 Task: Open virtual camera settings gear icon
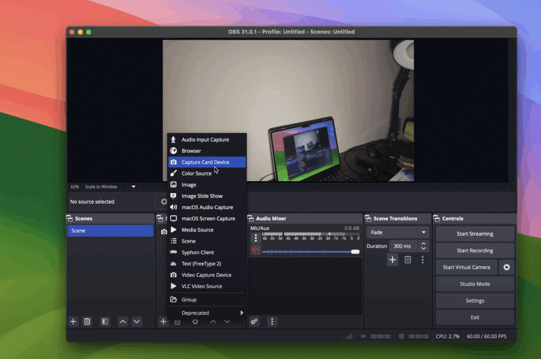tap(507, 267)
